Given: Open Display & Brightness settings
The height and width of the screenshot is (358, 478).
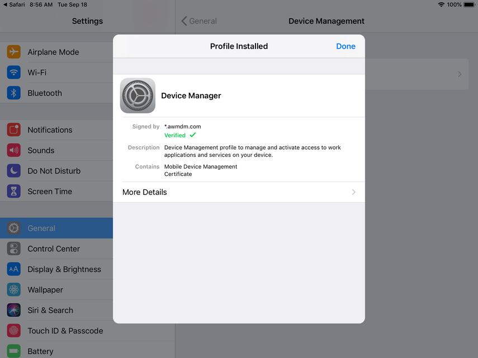Looking at the screenshot, I should pyautogui.click(x=64, y=269).
